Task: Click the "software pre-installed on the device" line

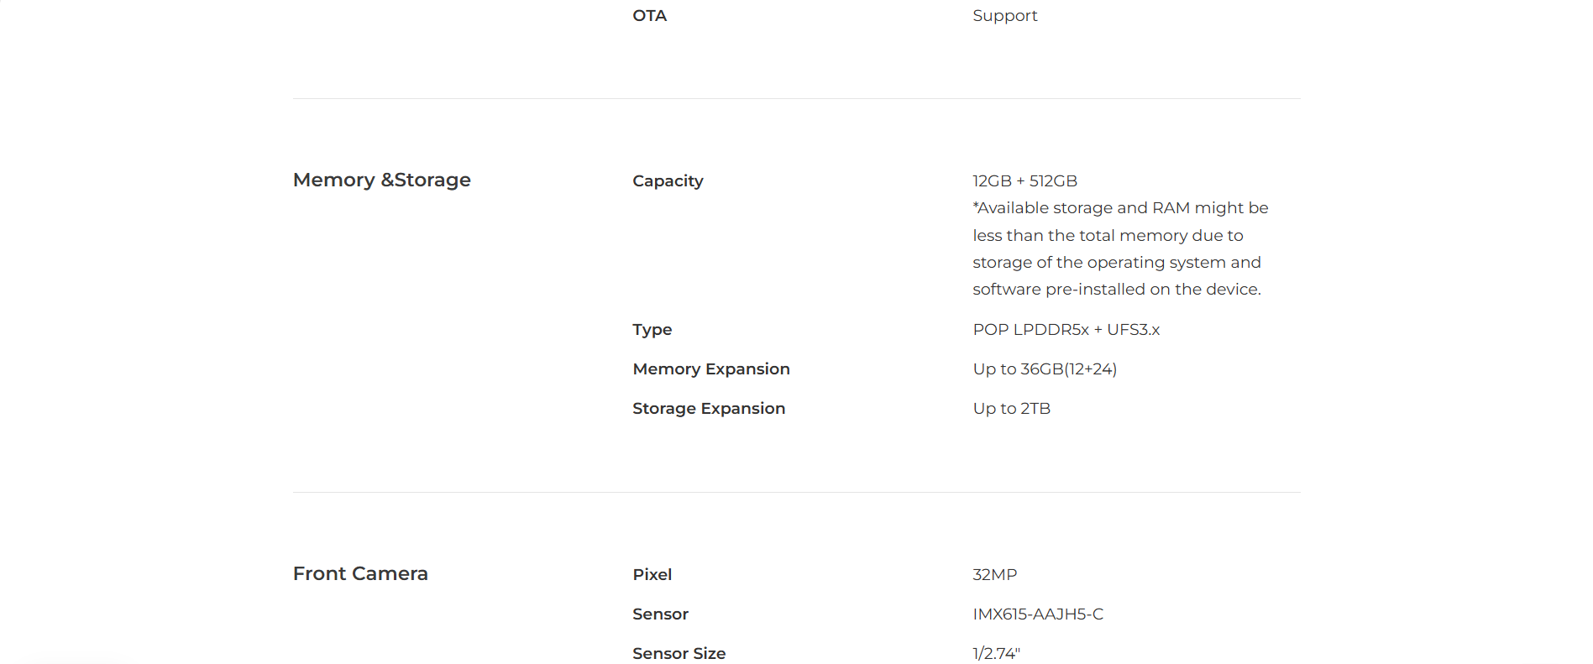Action: click(x=1116, y=290)
